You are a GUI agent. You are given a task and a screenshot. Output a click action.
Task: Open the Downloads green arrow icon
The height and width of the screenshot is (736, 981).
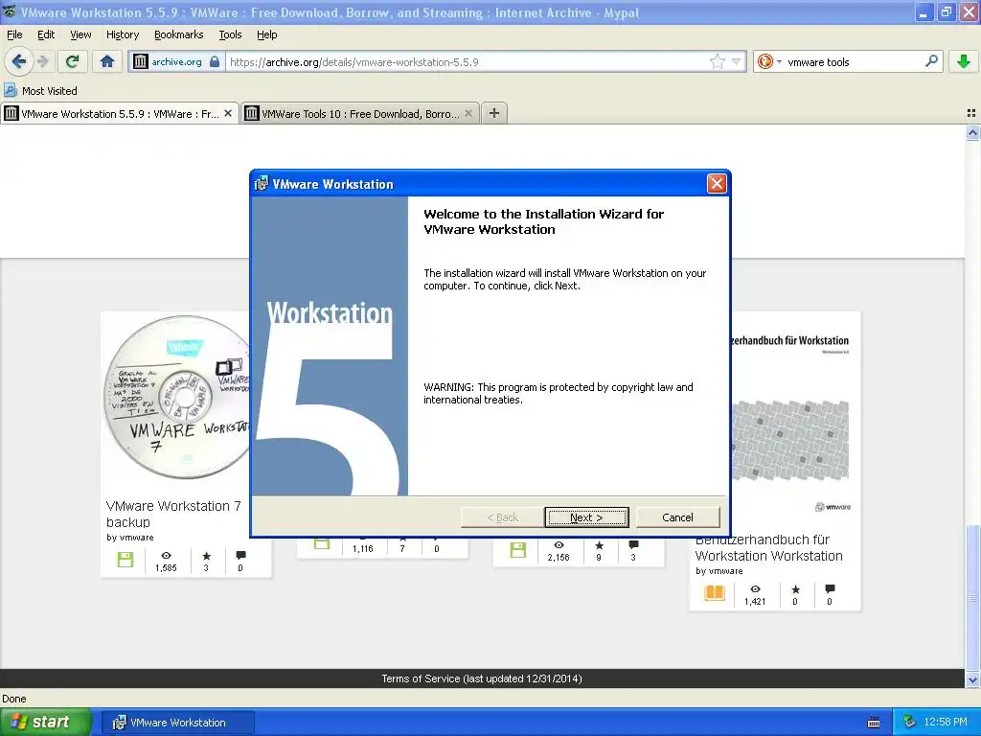(964, 61)
